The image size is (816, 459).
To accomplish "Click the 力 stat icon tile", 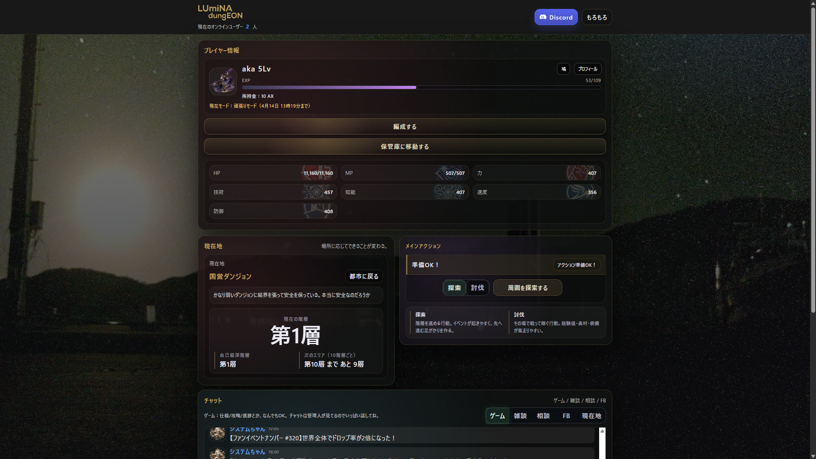I will click(537, 173).
